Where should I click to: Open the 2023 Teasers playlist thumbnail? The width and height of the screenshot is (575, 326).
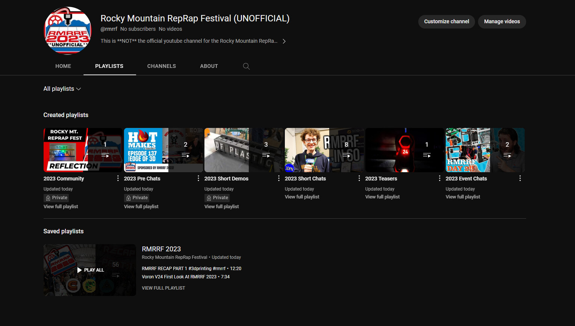coord(405,150)
